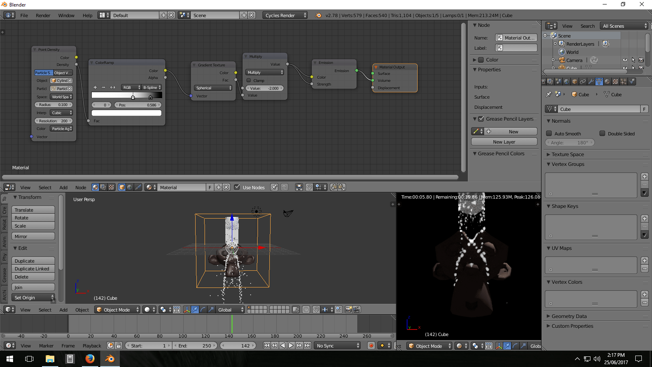652x367 pixels.
Task: Toggle the Cube visibility eye in the Outliner
Action: (625, 68)
